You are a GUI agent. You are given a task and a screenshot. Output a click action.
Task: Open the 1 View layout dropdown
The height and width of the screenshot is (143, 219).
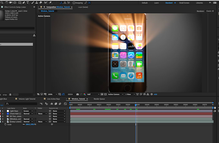coord(130,94)
